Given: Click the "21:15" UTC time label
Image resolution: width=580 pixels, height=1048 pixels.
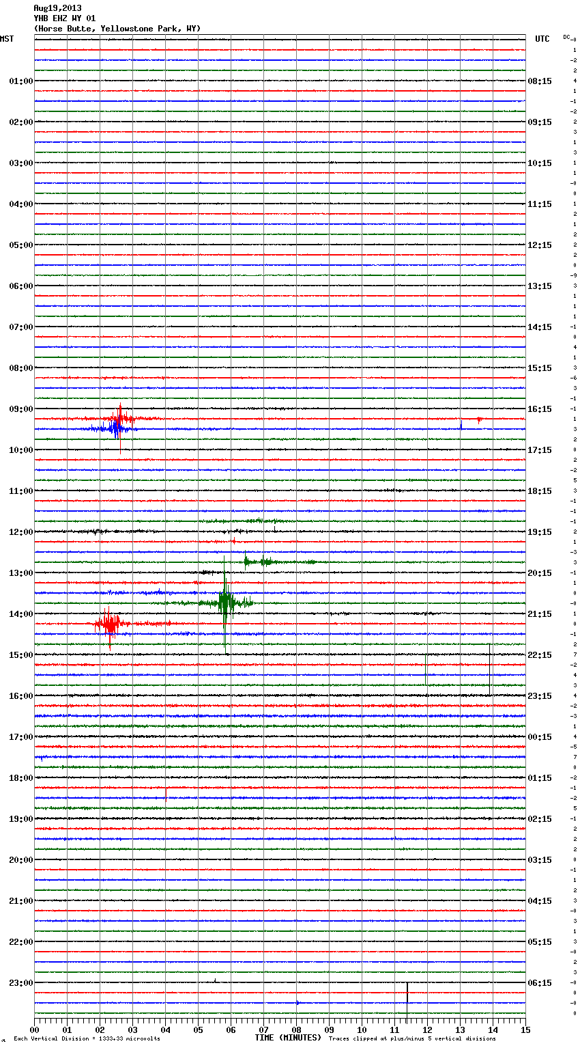Looking at the screenshot, I should [x=540, y=614].
